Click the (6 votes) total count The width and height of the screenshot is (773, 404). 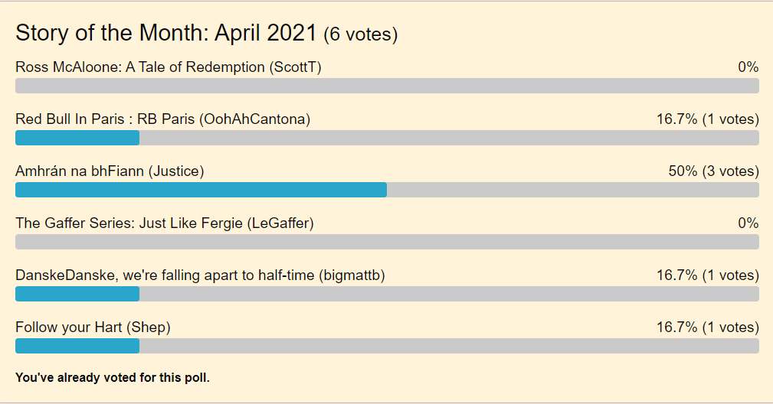pos(360,34)
